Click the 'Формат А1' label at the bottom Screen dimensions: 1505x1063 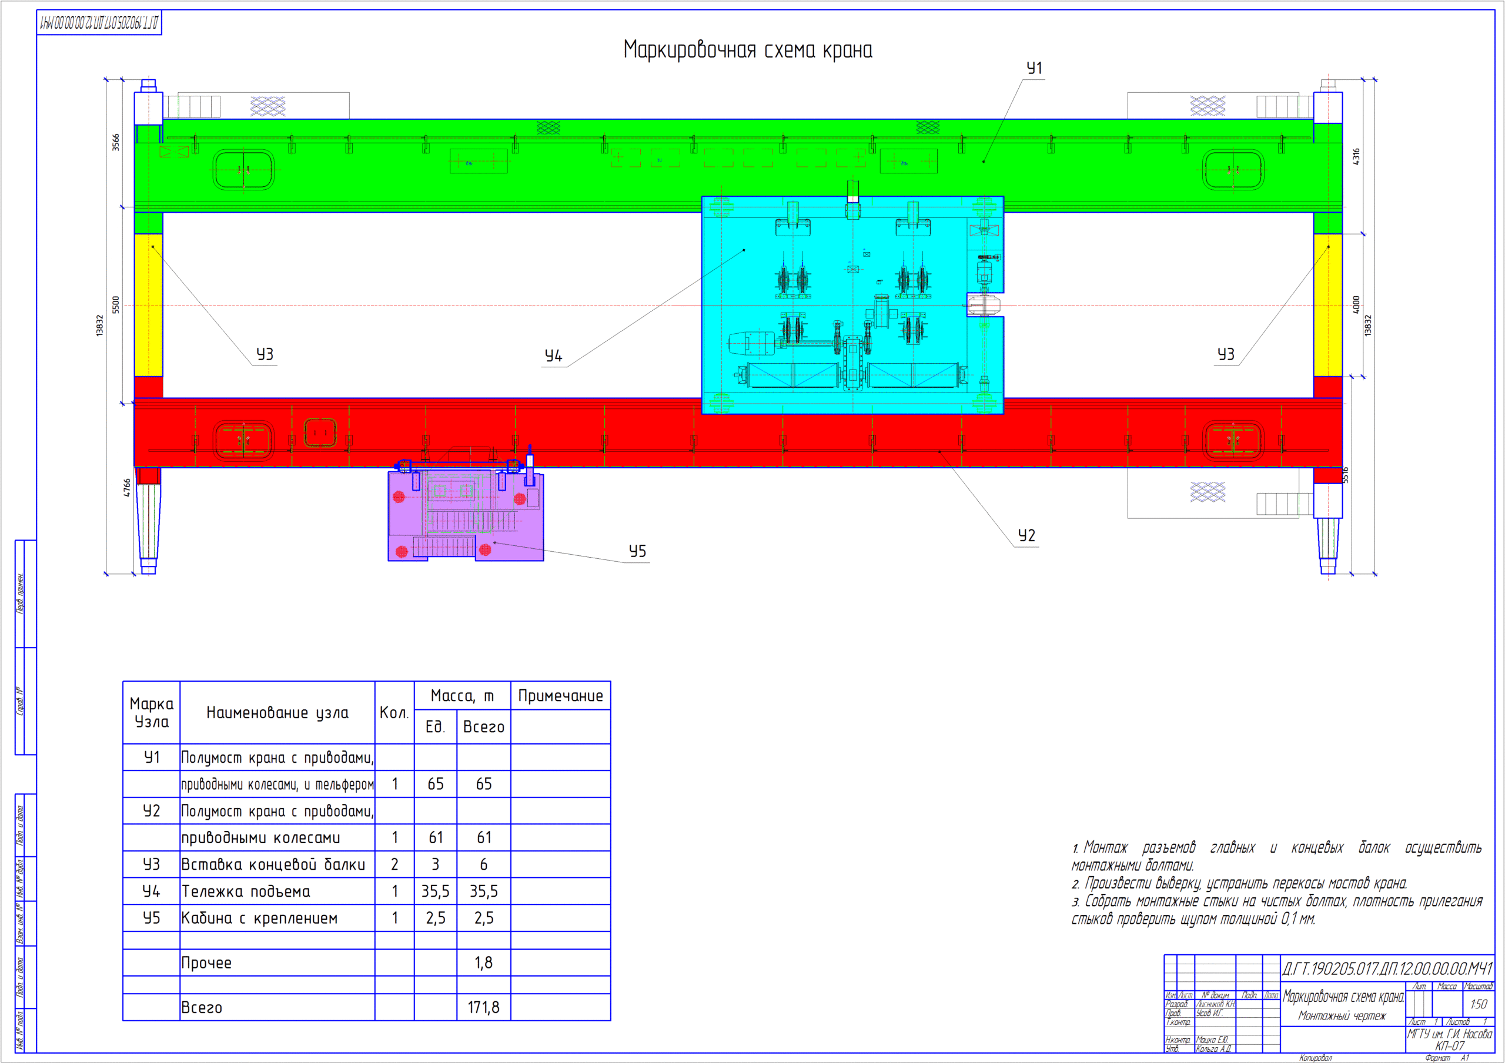point(1447,1058)
